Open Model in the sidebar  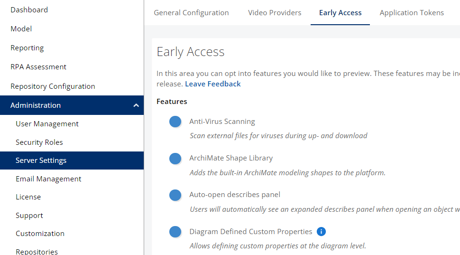(21, 29)
